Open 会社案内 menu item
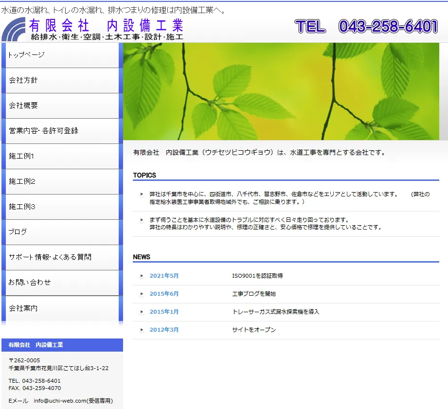 pos(62,308)
